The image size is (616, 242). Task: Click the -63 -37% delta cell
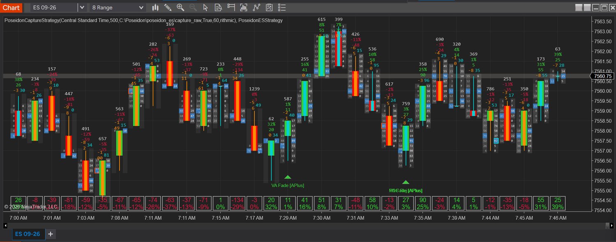click(x=170, y=203)
